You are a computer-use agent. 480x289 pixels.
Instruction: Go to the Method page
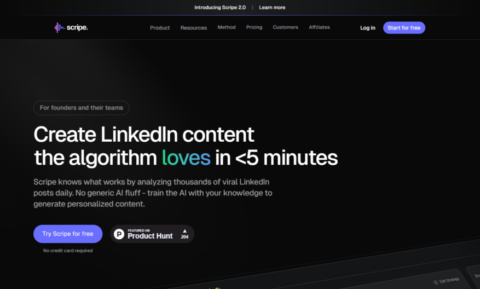[227, 27]
